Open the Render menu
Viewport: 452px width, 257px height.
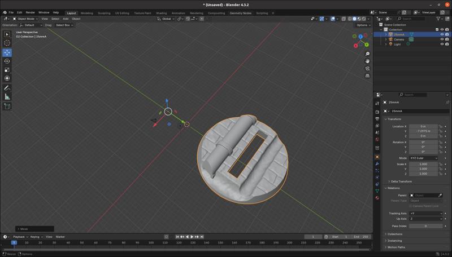30,12
